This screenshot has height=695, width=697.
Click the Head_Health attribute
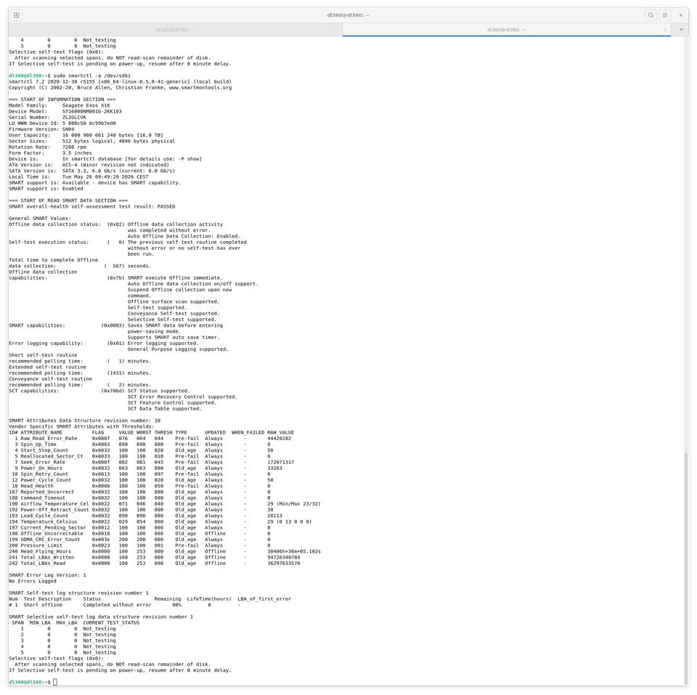tap(37, 486)
